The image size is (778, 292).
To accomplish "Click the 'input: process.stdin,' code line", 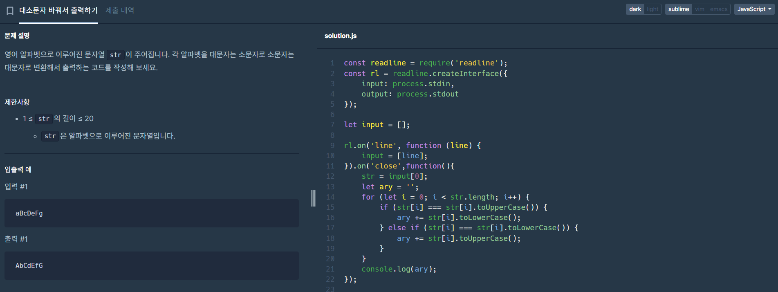I will click(408, 84).
